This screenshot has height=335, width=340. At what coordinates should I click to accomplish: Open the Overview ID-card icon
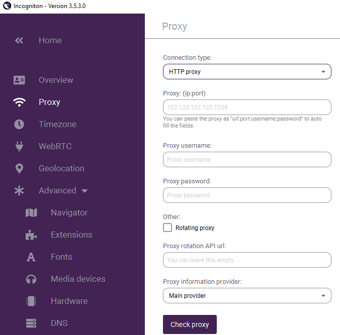click(x=19, y=80)
